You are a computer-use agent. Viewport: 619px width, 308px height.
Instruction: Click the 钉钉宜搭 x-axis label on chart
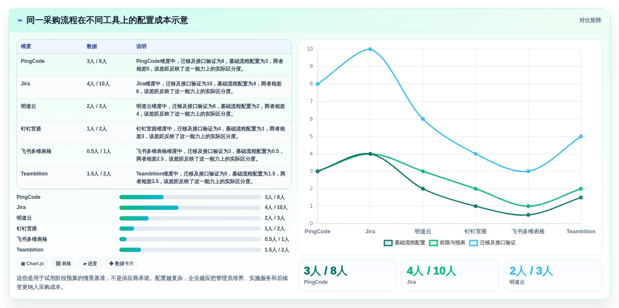(x=475, y=232)
